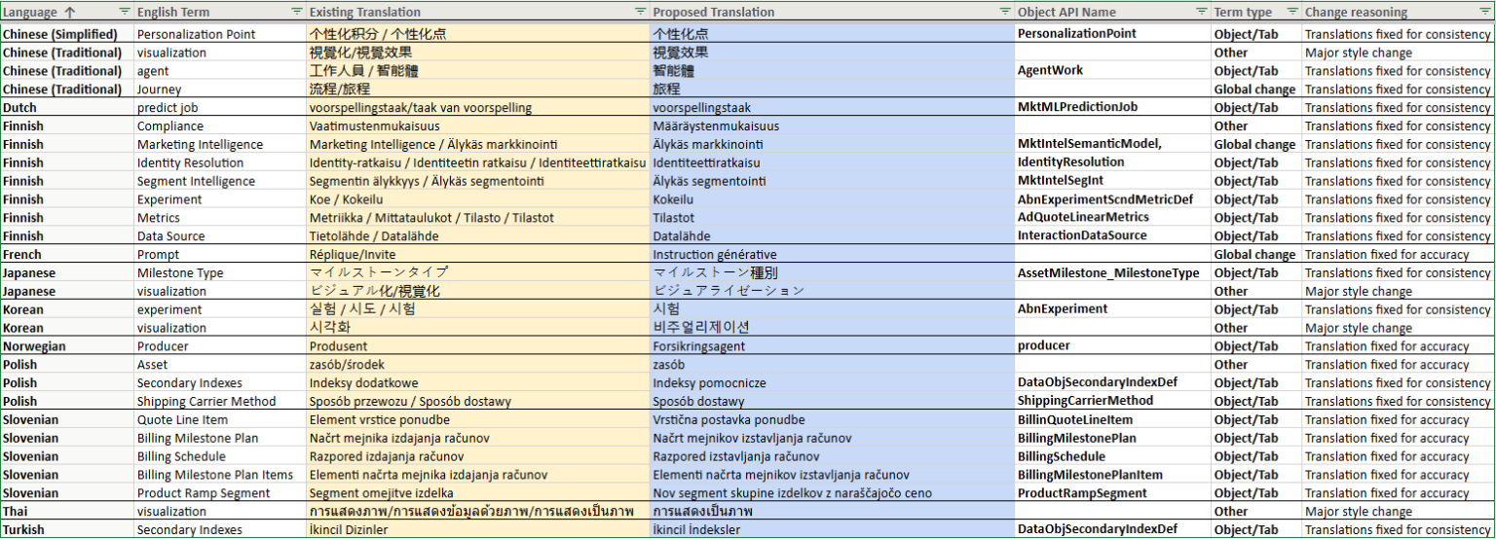Click the AdQuoteLinearMetrics API name cell
The height and width of the screenshot is (539, 1496).
click(1112, 218)
